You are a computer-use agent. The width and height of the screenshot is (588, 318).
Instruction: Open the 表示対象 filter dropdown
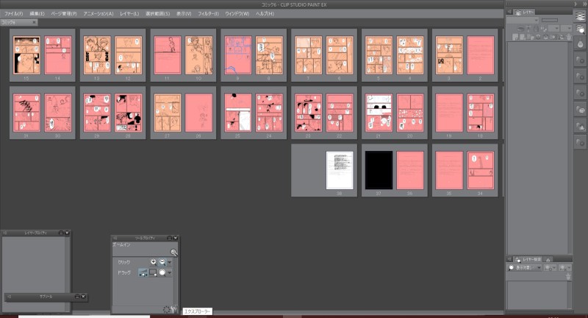click(x=524, y=268)
